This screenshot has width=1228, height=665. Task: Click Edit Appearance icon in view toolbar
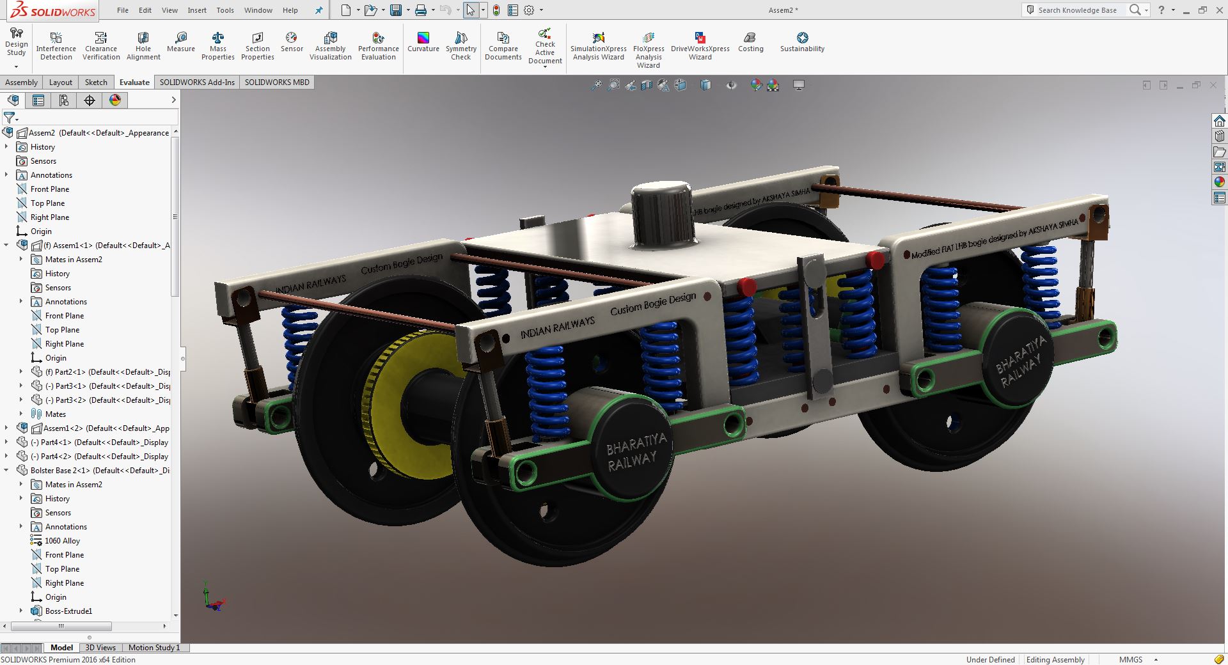[756, 85]
